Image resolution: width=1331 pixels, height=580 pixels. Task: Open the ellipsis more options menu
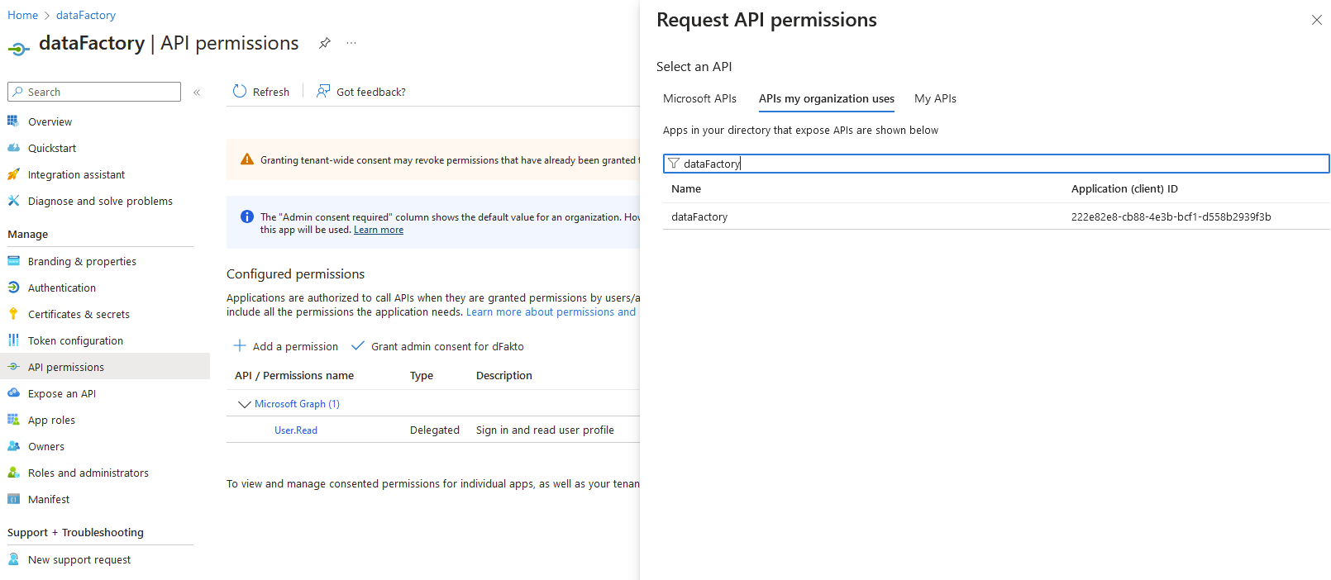click(x=351, y=43)
